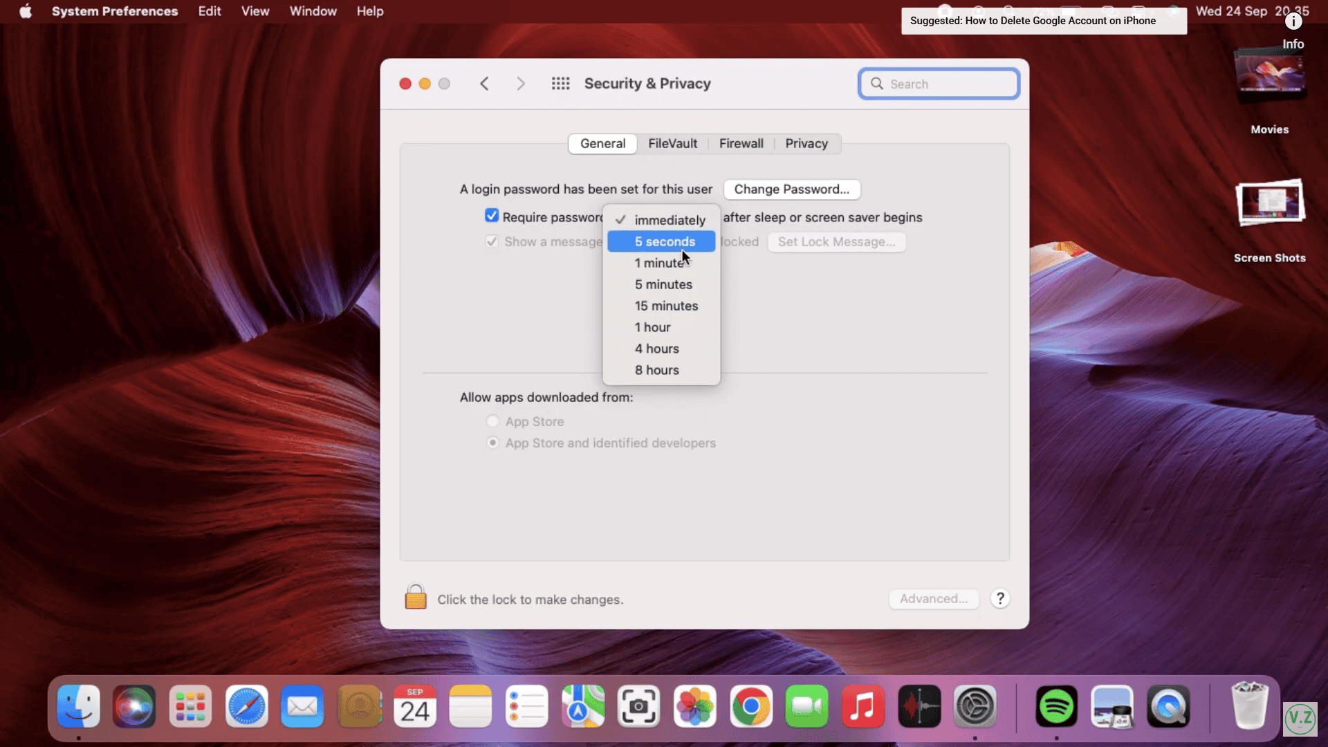Screen dimensions: 1328x747
Task: Go back with the left chevron
Action: [x=484, y=84]
